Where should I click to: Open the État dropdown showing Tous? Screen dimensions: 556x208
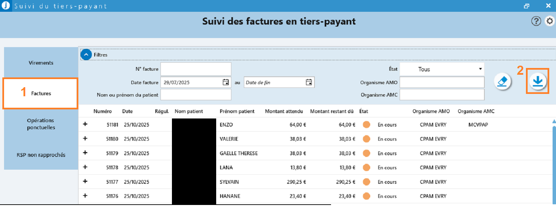tap(442, 69)
